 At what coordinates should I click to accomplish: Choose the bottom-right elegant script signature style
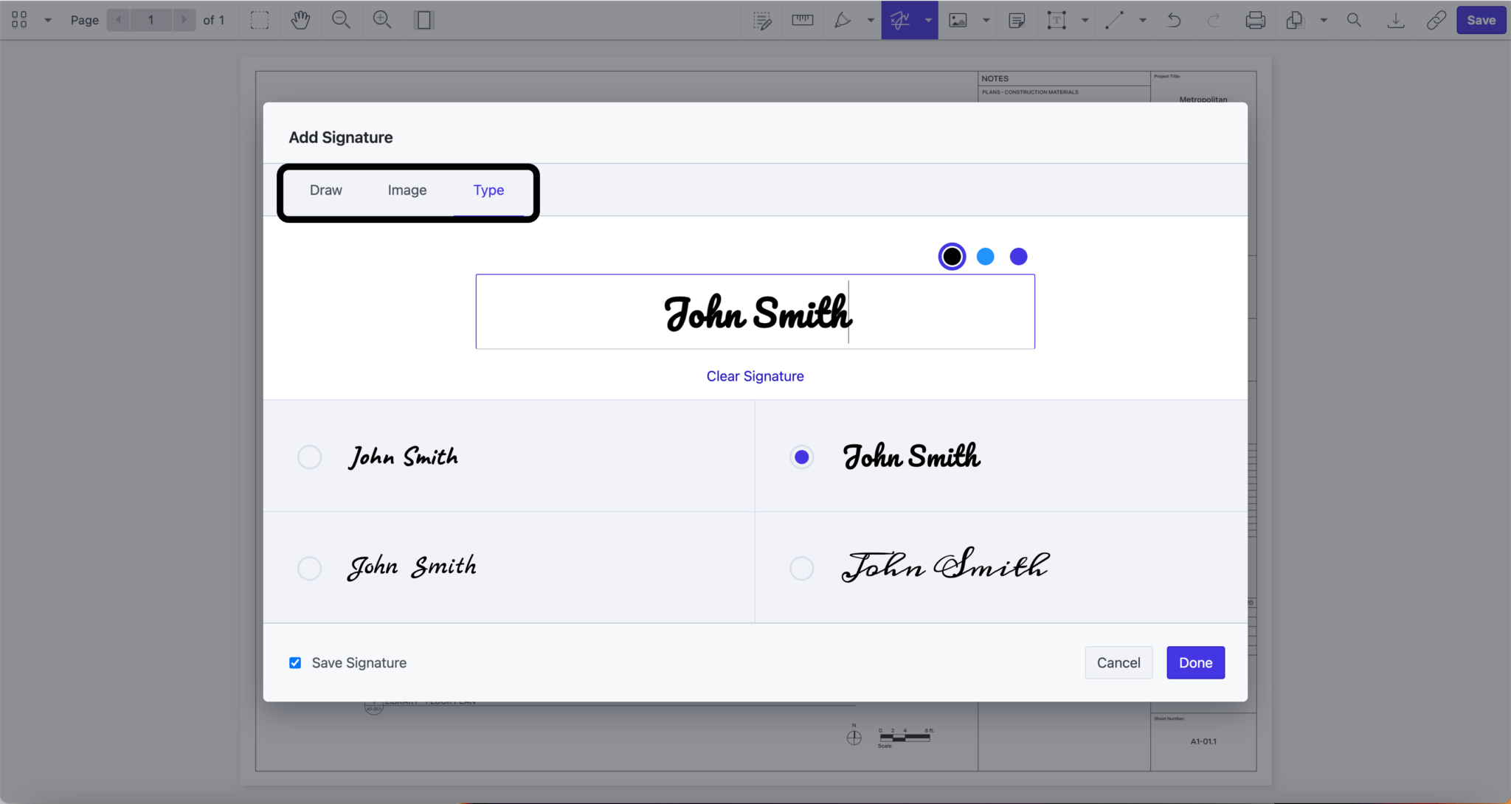801,568
